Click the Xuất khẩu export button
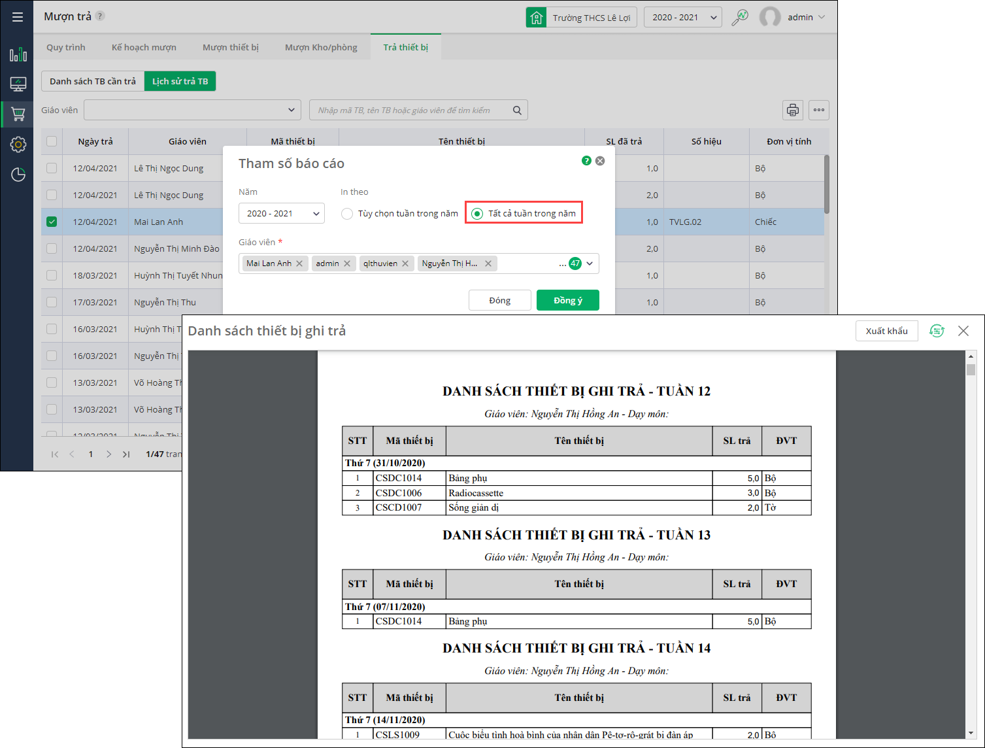Viewport: 985px width, 748px height. pyautogui.click(x=887, y=331)
